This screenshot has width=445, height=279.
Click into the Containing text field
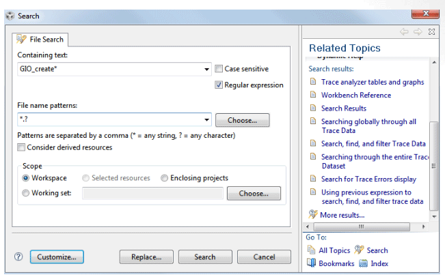[x=109, y=70]
